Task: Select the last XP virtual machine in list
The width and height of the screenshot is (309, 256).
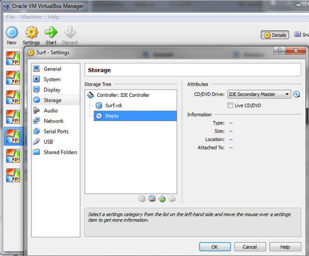Action: click(x=13, y=175)
